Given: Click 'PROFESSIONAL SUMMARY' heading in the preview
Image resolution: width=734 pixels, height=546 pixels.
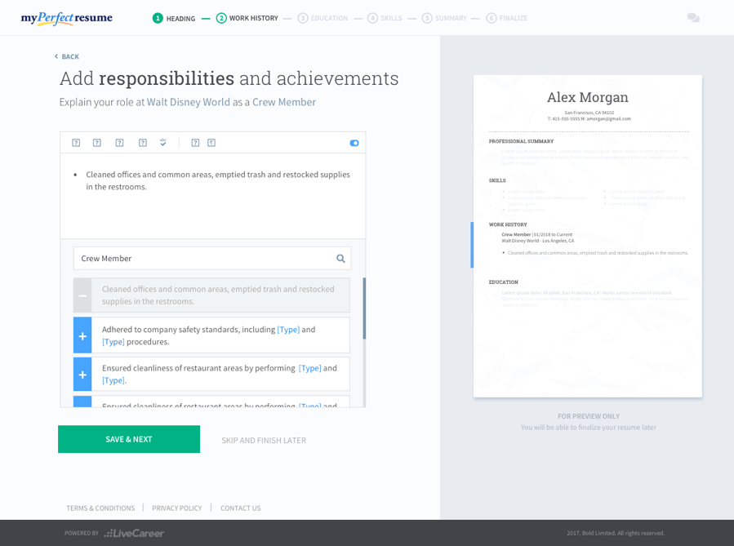Looking at the screenshot, I should [x=521, y=141].
